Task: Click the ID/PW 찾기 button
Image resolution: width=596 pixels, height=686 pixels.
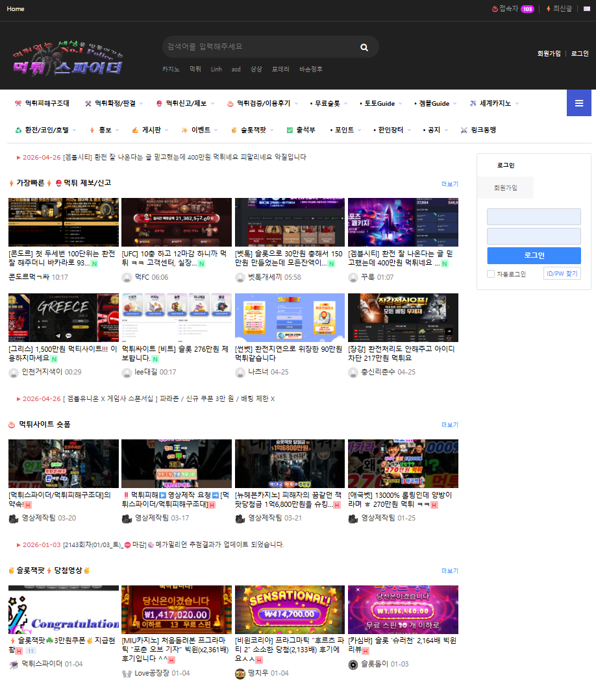Action: point(562,273)
